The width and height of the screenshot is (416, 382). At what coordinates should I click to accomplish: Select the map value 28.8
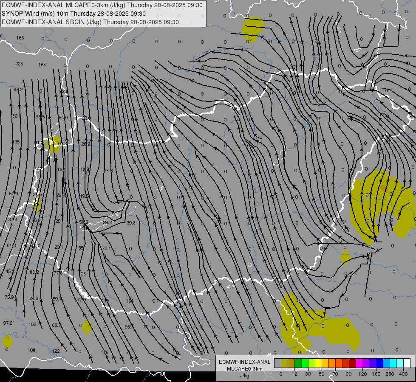pos(108,171)
